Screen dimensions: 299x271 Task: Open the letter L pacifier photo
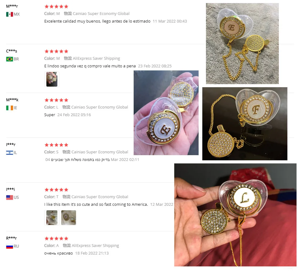click(235, 215)
